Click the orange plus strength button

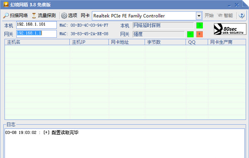200,34
